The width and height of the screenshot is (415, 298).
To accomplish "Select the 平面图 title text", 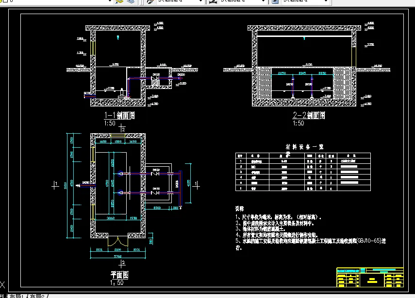I will 119,275.
